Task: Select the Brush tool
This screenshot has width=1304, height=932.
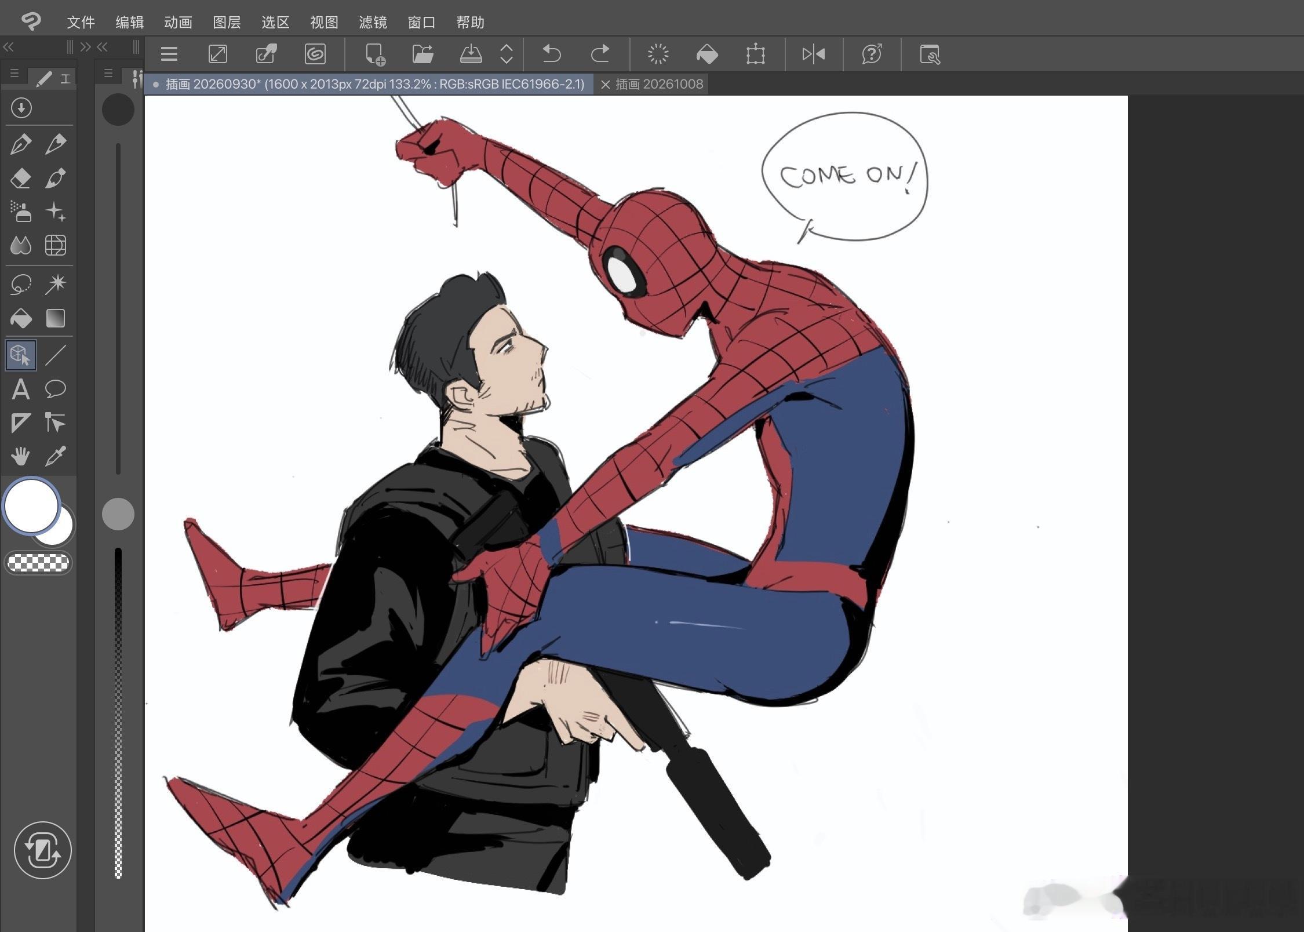Action: pos(56,178)
